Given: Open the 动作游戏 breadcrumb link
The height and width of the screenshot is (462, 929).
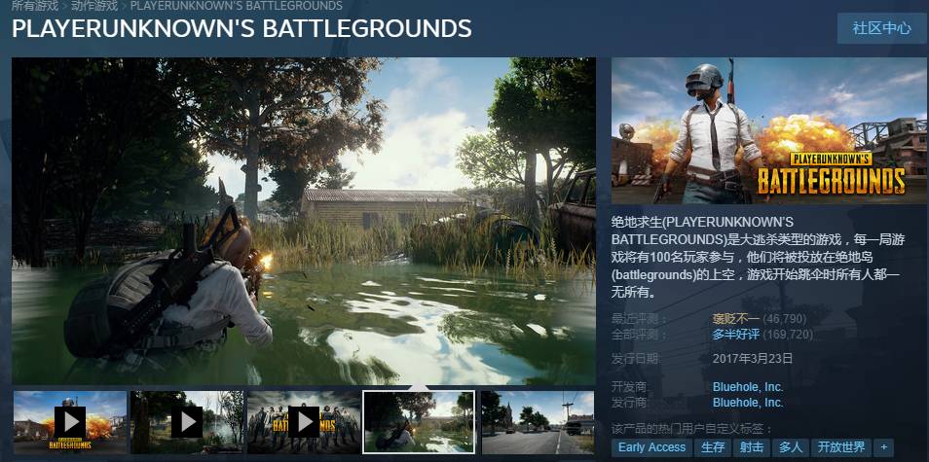Looking at the screenshot, I should click(x=94, y=6).
